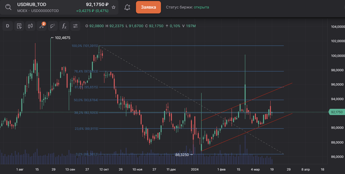Click the current price label 92,1750 on axis
The image size is (345, 174).
tap(336, 112)
